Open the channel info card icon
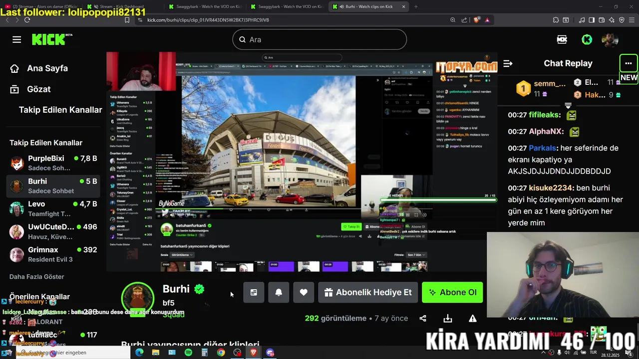This screenshot has height=359, width=639. (254, 293)
